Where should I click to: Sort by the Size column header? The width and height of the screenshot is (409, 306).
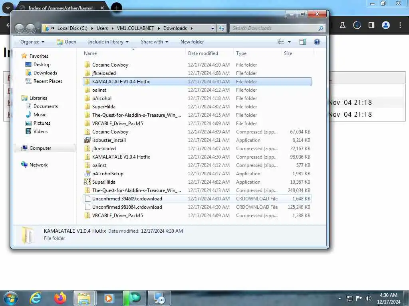(297, 53)
